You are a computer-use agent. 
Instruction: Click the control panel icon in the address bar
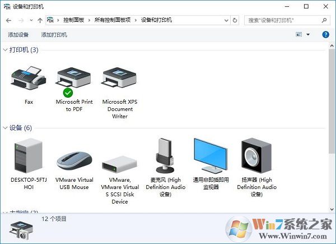tap(50, 20)
